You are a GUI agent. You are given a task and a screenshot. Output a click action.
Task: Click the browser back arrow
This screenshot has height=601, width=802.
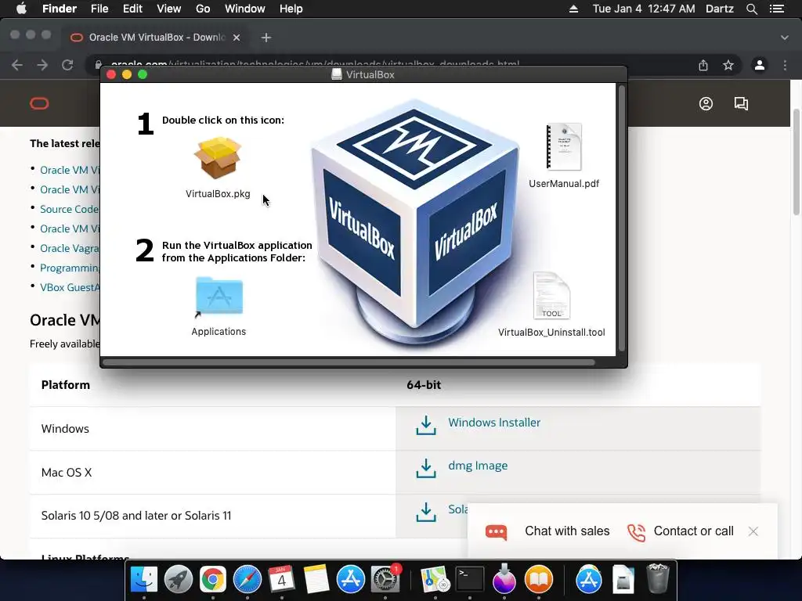[x=17, y=65]
